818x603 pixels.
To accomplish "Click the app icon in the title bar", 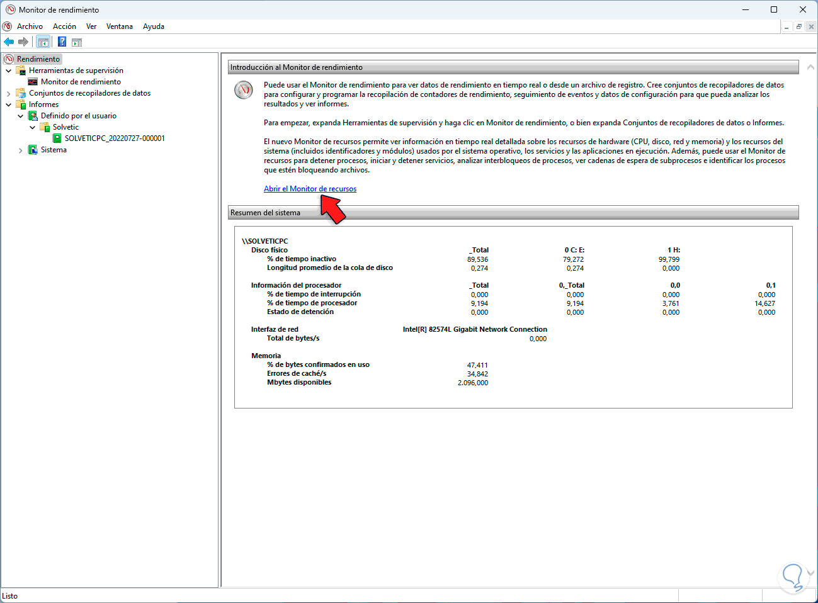I will click(x=11, y=9).
